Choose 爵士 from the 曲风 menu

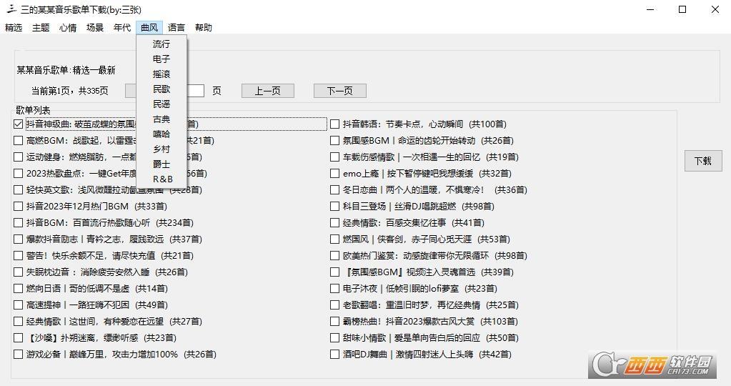(x=161, y=164)
